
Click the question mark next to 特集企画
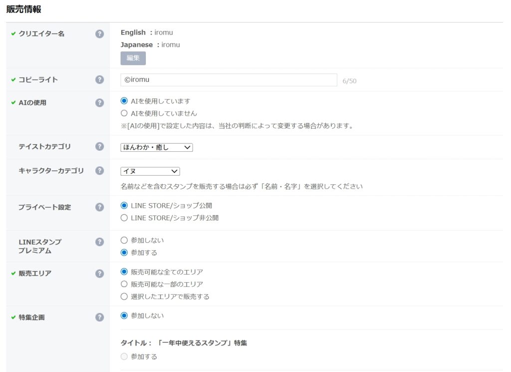[100, 318]
